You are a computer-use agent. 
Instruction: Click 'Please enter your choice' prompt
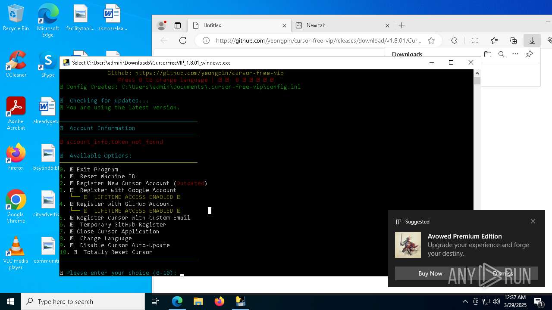point(121,273)
